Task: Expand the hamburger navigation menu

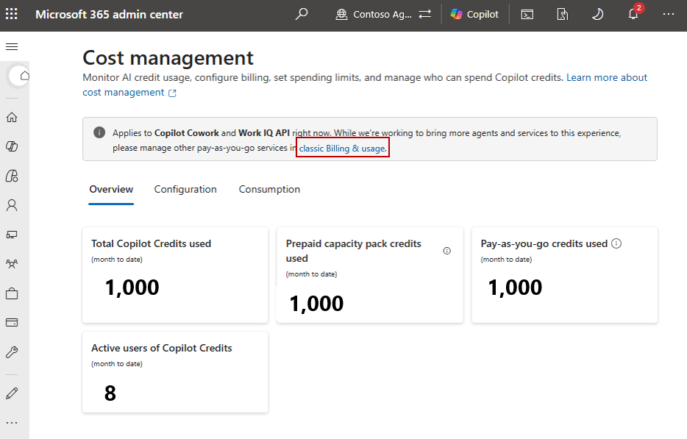Action: [x=12, y=46]
